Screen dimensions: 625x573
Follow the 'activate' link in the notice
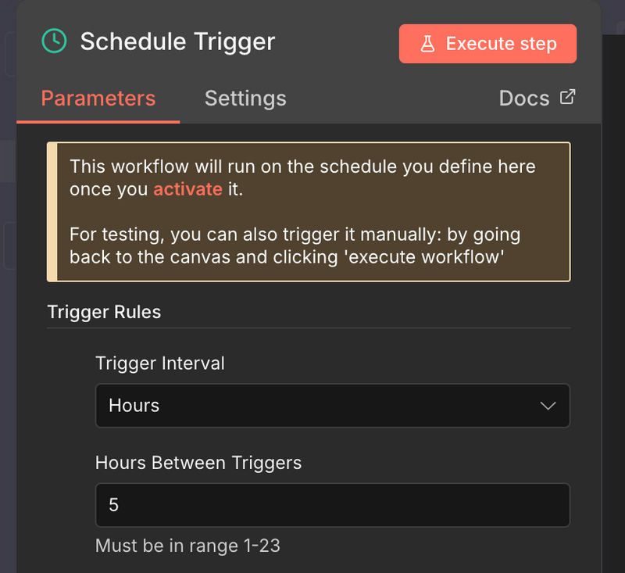(x=187, y=189)
